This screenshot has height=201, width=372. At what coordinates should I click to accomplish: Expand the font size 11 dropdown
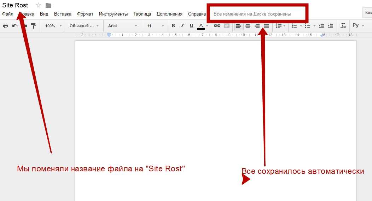pos(156,26)
